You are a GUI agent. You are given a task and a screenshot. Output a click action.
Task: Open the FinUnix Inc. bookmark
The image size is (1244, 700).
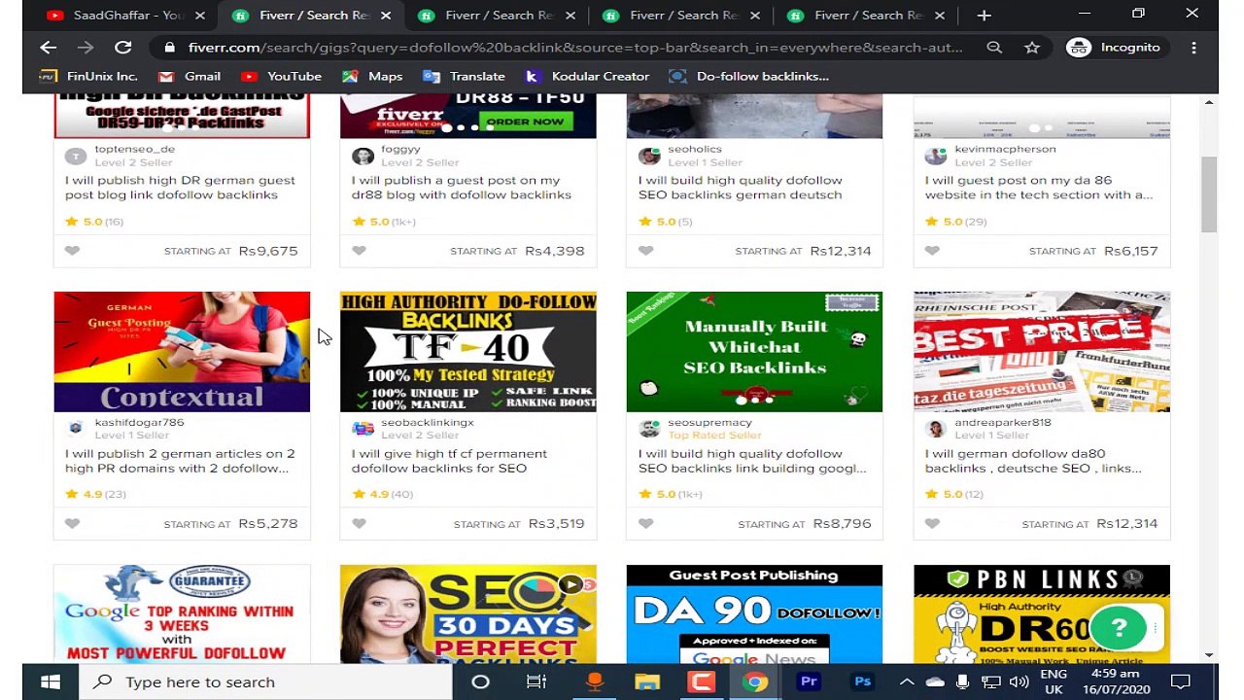[89, 76]
